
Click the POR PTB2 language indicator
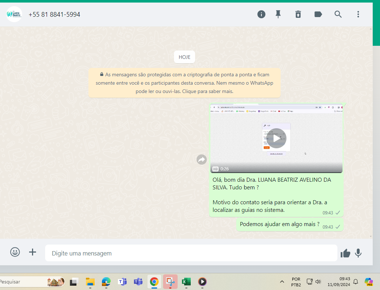click(x=296, y=282)
